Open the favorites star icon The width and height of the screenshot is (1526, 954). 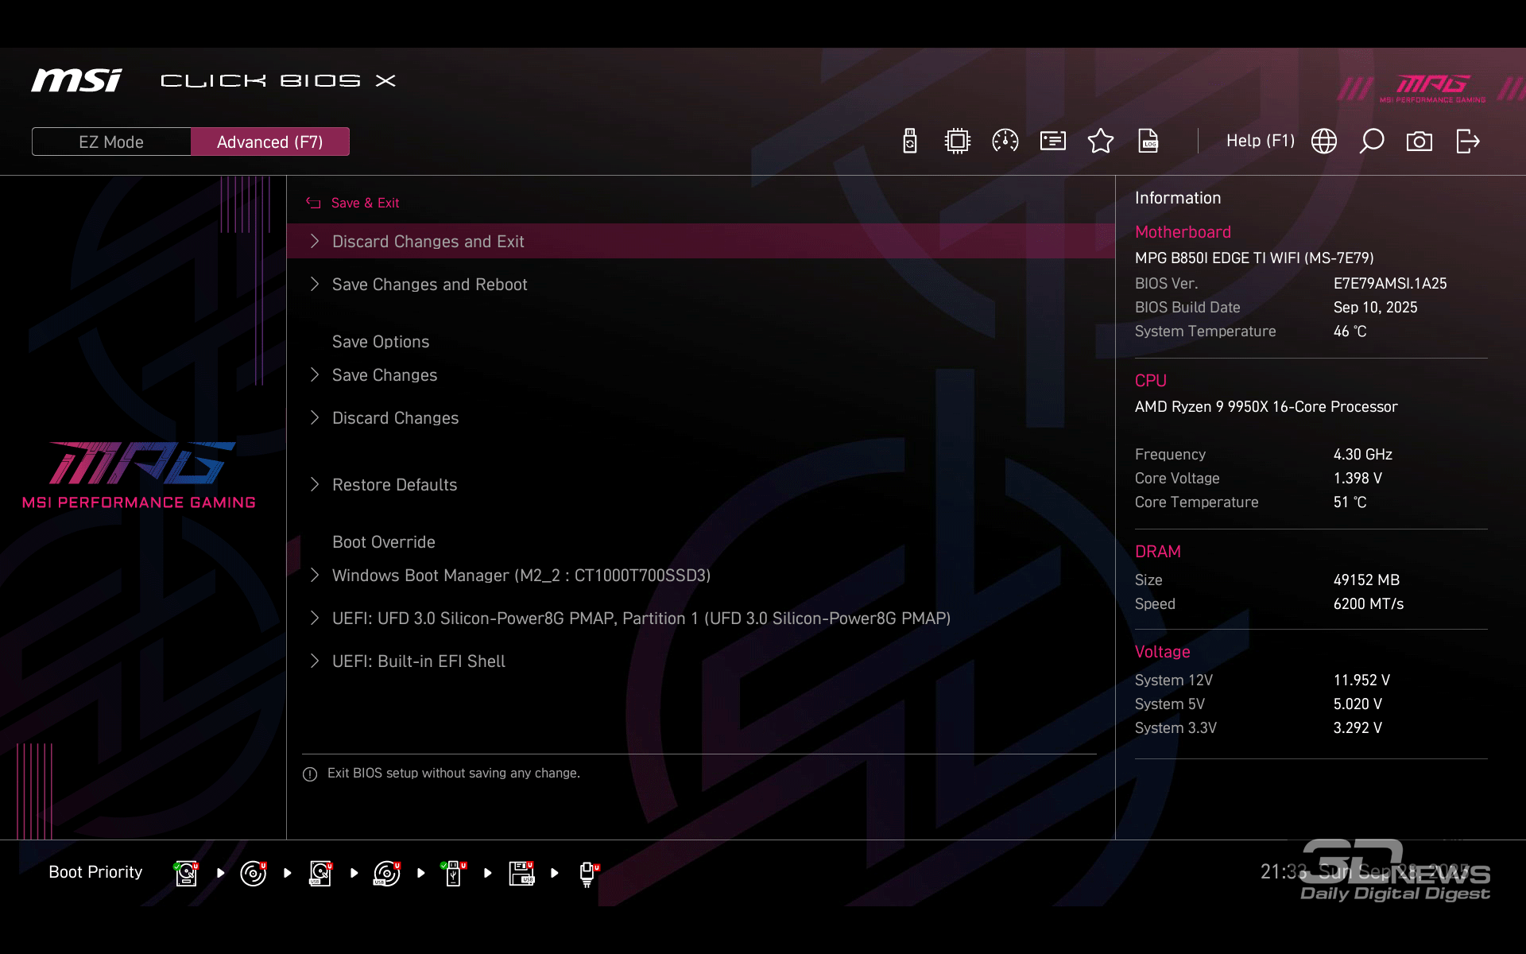(x=1101, y=142)
